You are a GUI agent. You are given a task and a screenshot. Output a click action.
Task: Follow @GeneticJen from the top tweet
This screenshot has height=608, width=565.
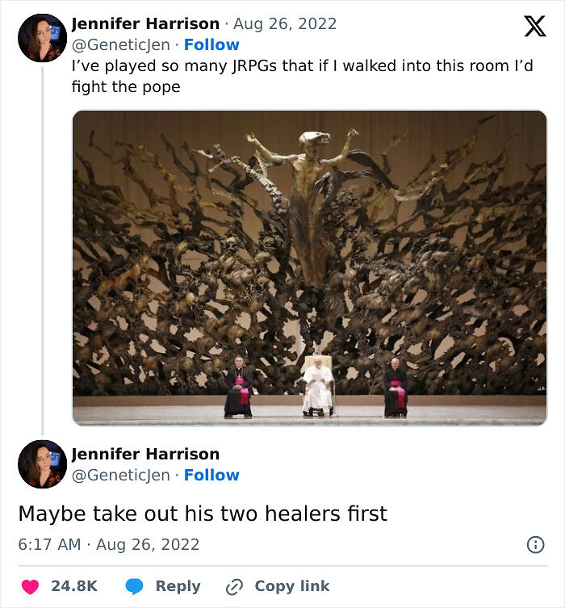(x=211, y=44)
